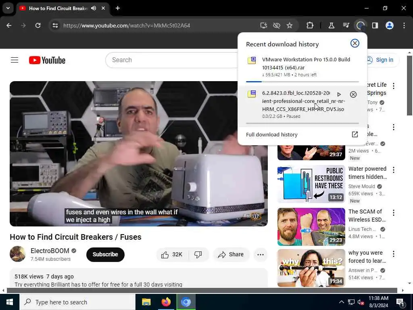Share the video
Screen dimensions: 413x310
(x=231, y=254)
